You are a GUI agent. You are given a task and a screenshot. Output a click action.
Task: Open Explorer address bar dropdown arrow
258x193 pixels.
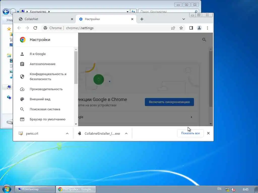pyautogui.click(x=127, y=12)
